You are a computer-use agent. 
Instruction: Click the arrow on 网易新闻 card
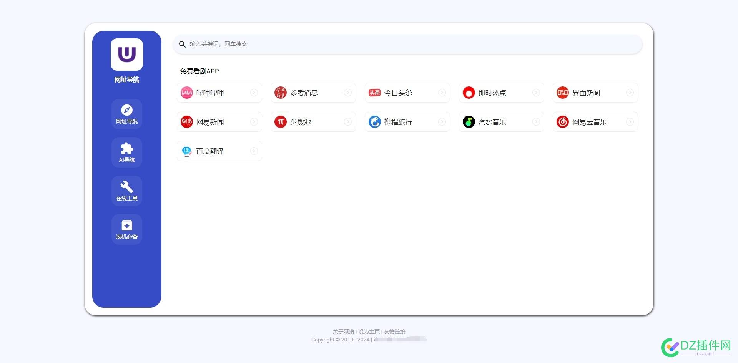click(254, 122)
